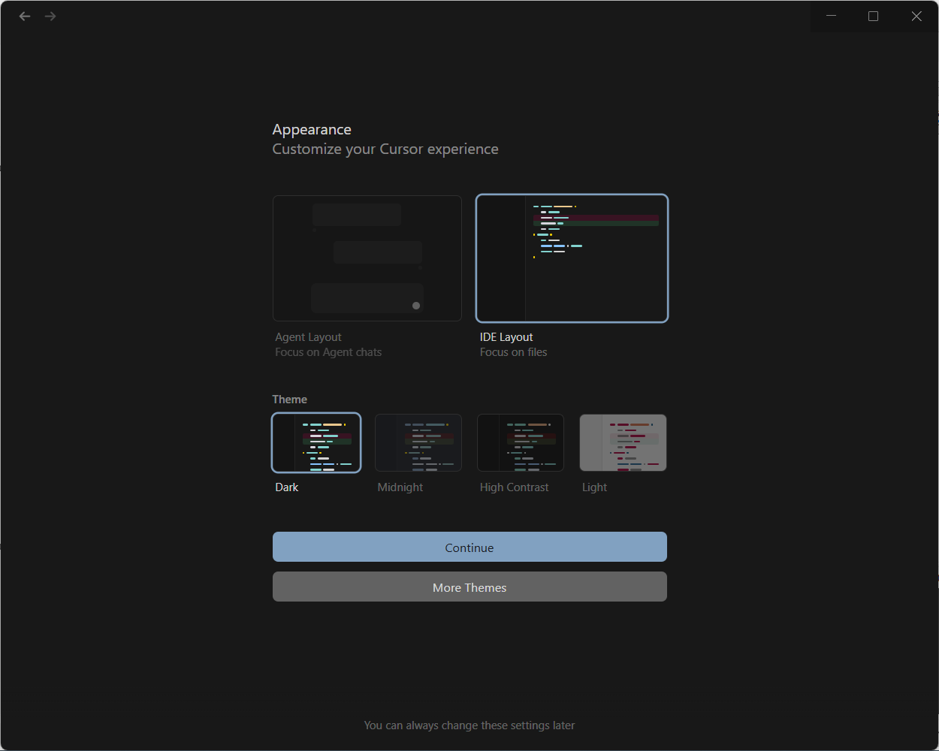Choose the Midnight theme thumbnail
939x751 pixels.
(418, 442)
